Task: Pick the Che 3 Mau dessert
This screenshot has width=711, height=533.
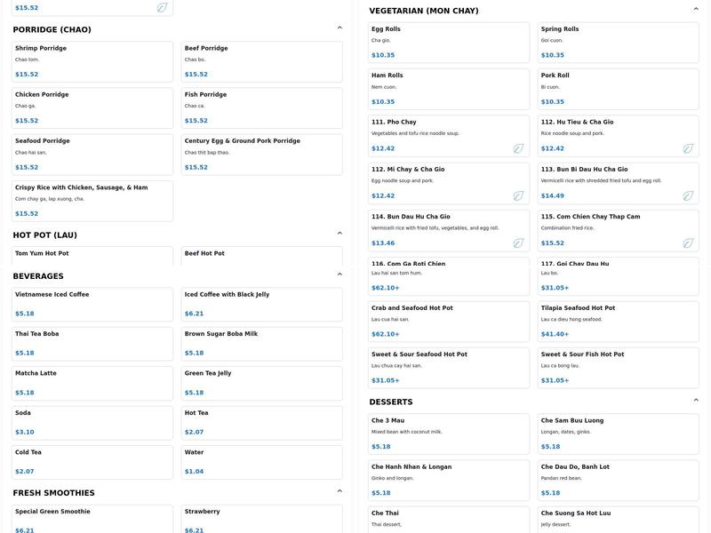Action: 449,433
